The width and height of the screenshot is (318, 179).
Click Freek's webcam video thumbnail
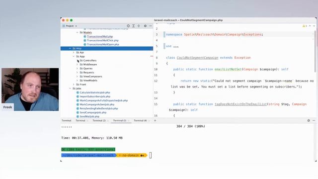pyautogui.click(x=30, y=89)
